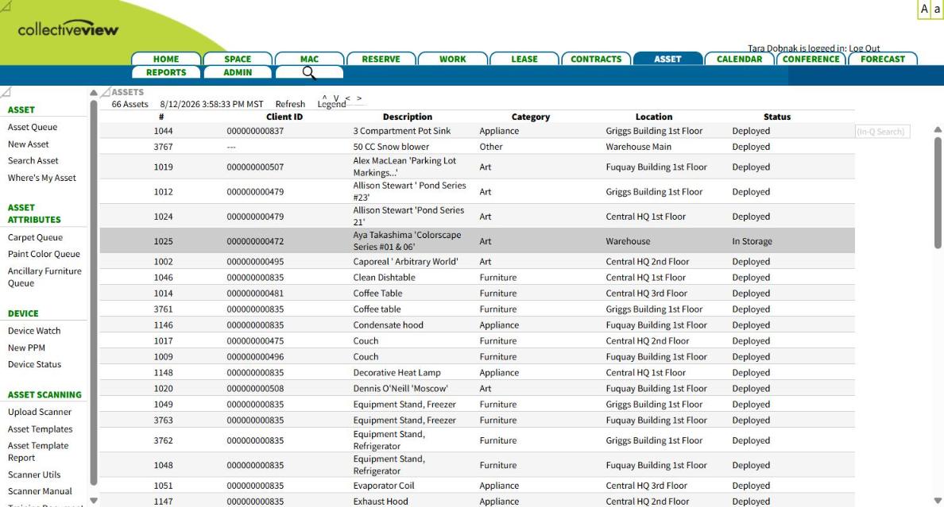Open the REPORTS tab
The height and width of the screenshot is (507, 944).
click(165, 72)
